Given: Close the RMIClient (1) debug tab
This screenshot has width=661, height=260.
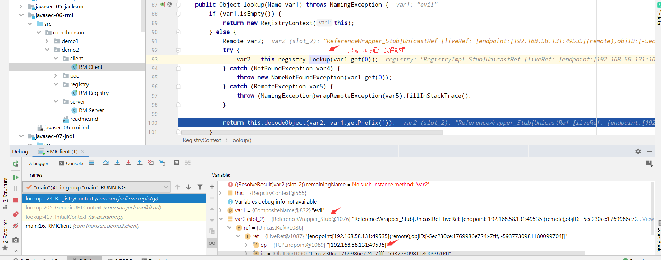Looking at the screenshot, I should tap(83, 151).
